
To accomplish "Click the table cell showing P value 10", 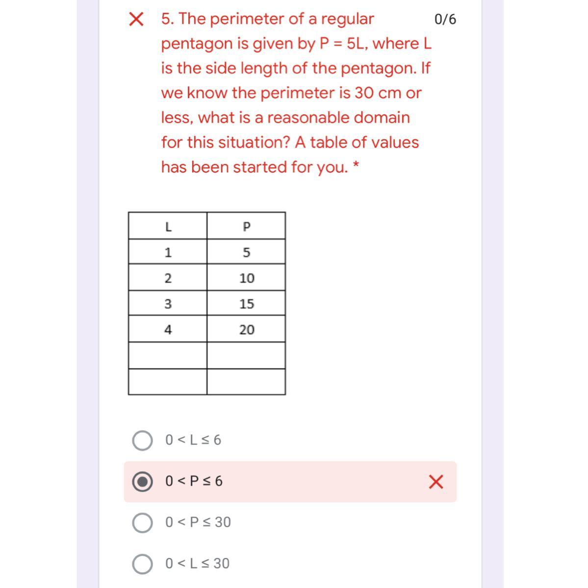I will click(246, 278).
